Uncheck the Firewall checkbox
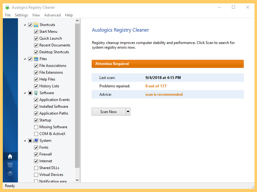Viewport: 257px width, 192px height. click(x=36, y=154)
